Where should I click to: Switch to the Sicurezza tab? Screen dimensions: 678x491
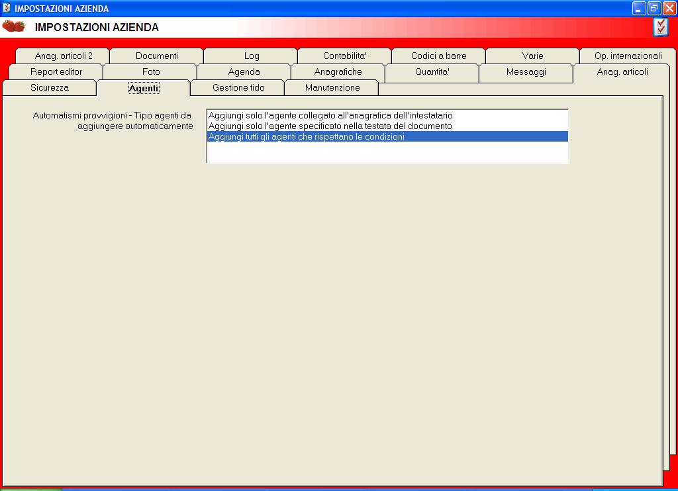click(x=49, y=88)
